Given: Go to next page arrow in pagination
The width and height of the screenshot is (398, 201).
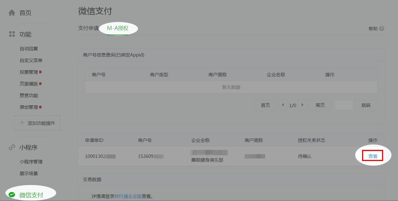Looking at the screenshot, I should coord(302,105).
